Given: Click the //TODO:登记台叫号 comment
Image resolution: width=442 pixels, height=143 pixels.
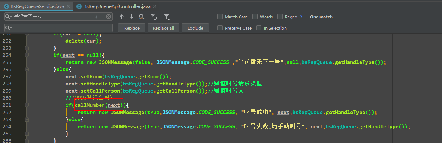Looking at the screenshot, I should (x=90, y=98).
